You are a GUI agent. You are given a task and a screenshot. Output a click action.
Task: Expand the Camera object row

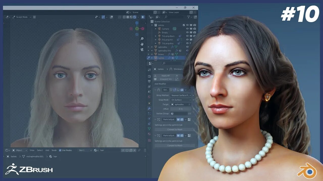click(156, 29)
